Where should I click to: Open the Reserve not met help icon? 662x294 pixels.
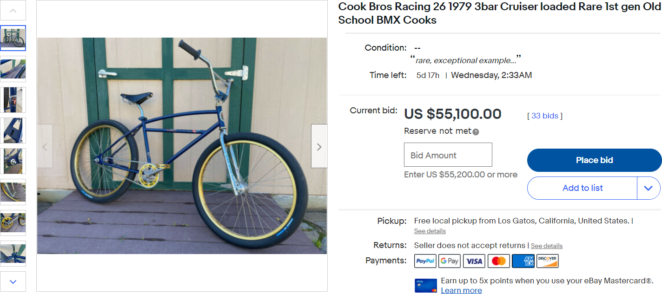(x=476, y=132)
